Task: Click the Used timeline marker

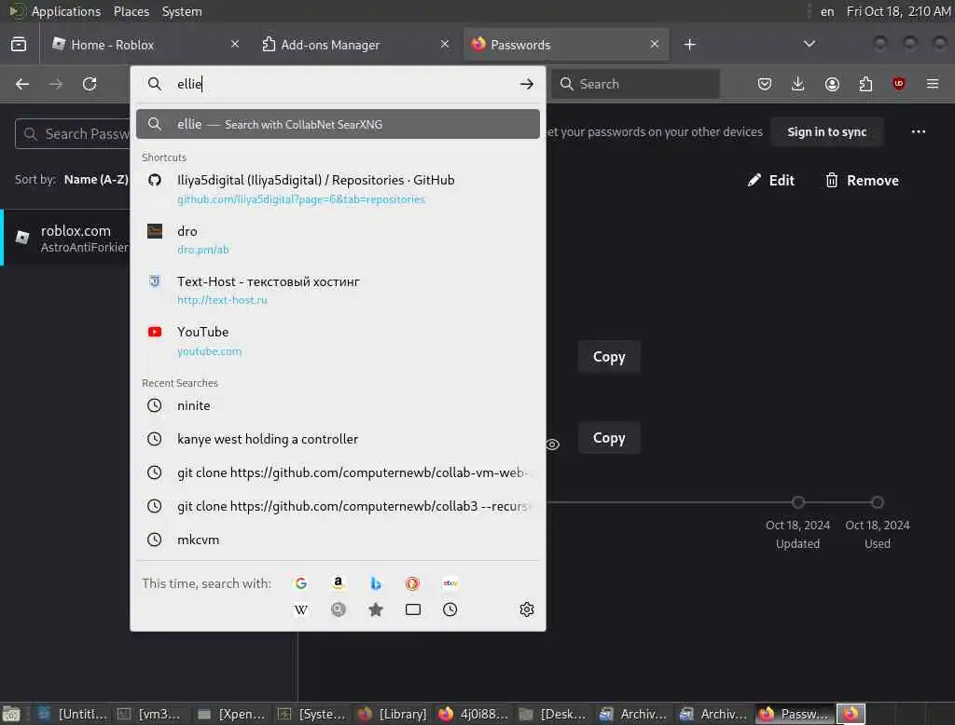Action: tap(877, 502)
